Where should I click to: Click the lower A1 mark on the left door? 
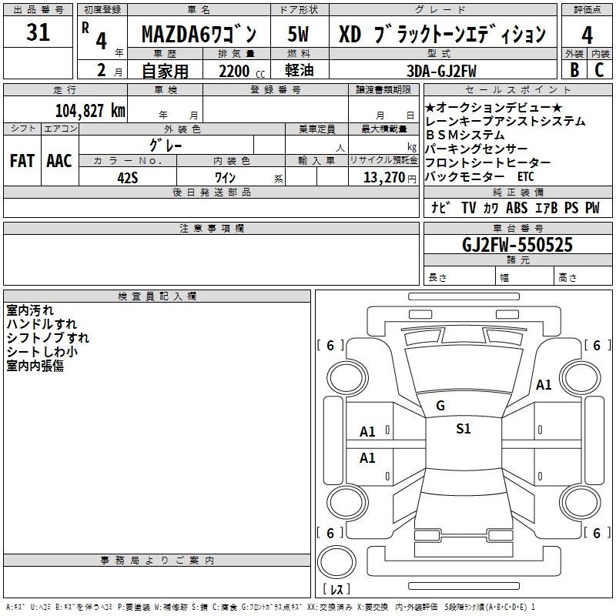tap(368, 458)
